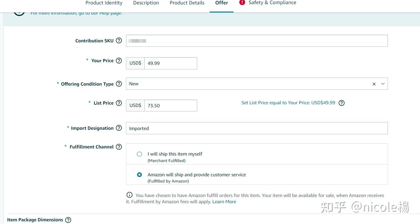The width and height of the screenshot is (420, 224).
Task: Select 'I will ship this item myself'
Action: point(139,154)
